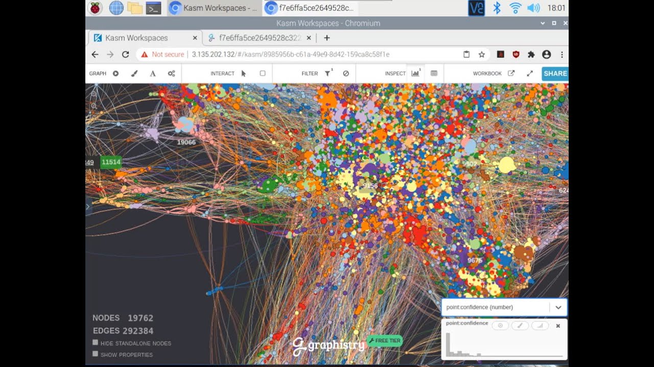Expand the point:confidence attribute dropdown arrow
The width and height of the screenshot is (654, 367).
558,307
